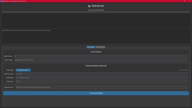Screen dimensions: 192x108
Task: Maximize the HydraScan window
Action: pyautogui.click(x=185, y=1)
